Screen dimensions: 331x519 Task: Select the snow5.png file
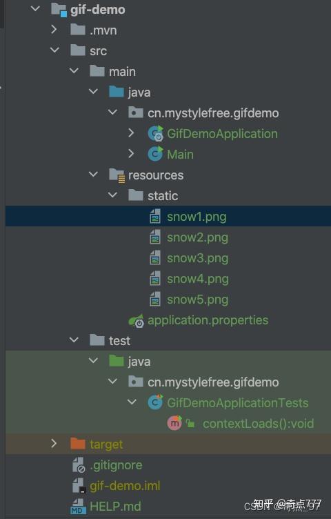click(197, 300)
